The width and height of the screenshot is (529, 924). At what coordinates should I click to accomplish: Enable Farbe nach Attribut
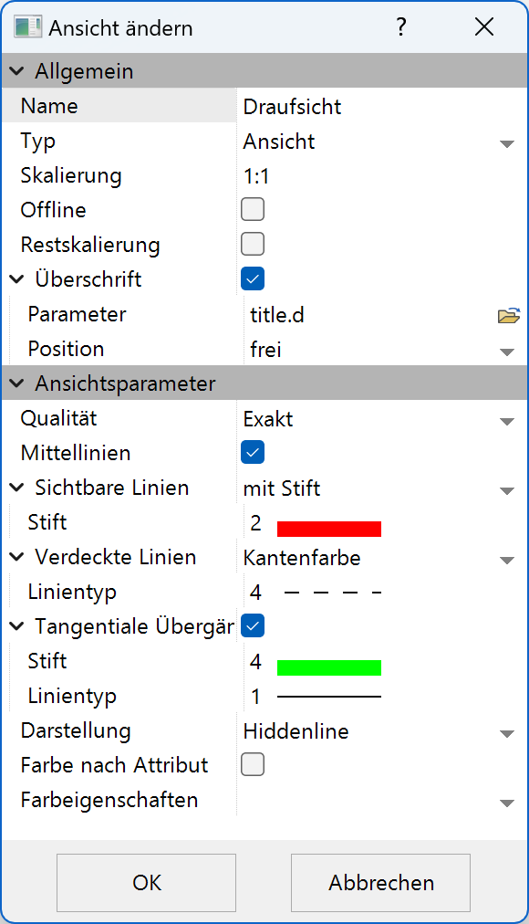(252, 766)
